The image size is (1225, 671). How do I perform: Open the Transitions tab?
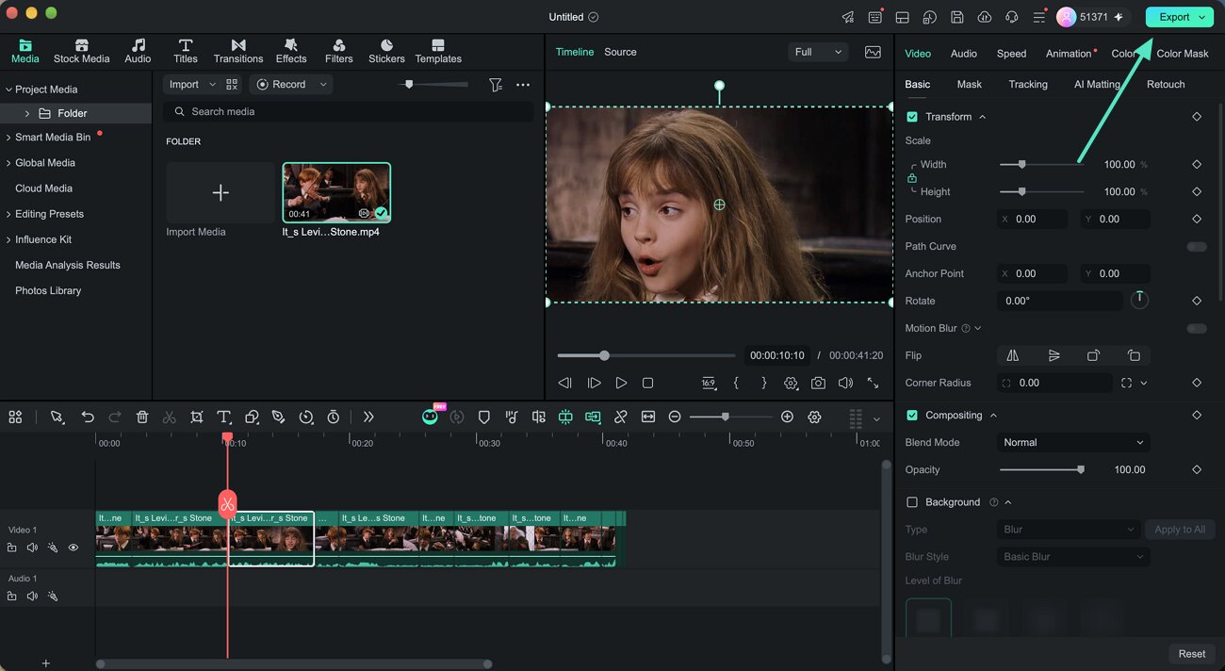(x=238, y=51)
